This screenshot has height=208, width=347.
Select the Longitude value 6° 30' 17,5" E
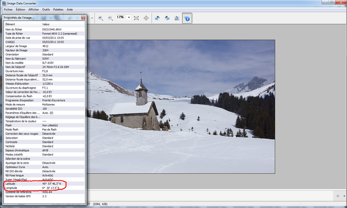[51, 188]
